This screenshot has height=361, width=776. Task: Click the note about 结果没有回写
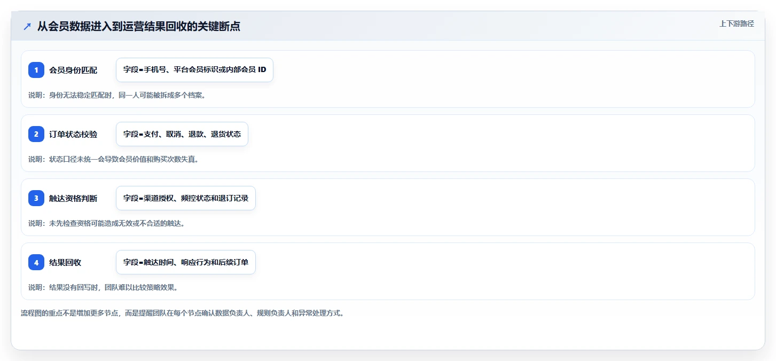(x=103, y=287)
